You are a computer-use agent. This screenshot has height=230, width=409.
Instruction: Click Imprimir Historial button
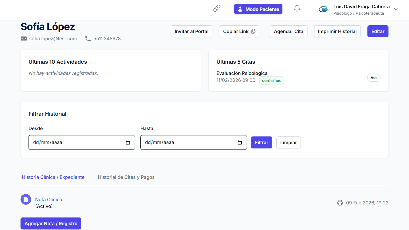point(337,31)
